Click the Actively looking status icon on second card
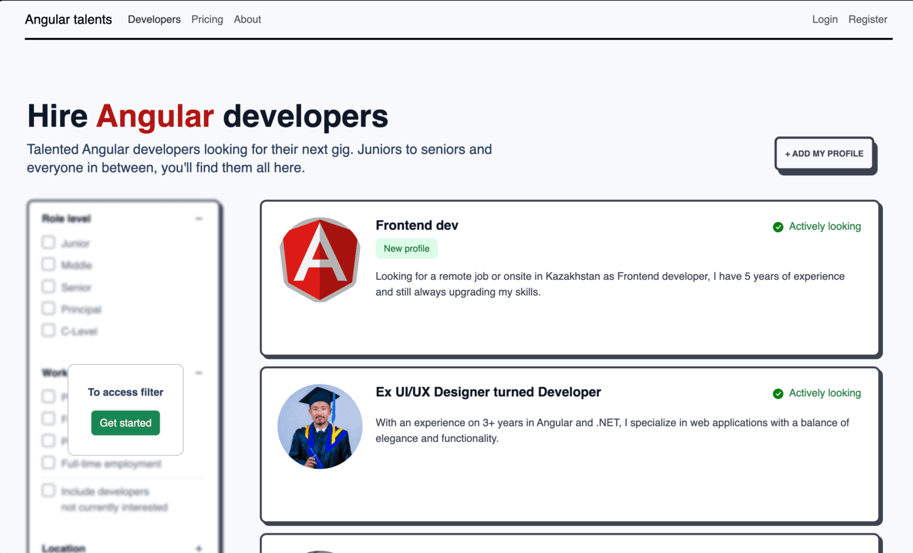 (778, 393)
